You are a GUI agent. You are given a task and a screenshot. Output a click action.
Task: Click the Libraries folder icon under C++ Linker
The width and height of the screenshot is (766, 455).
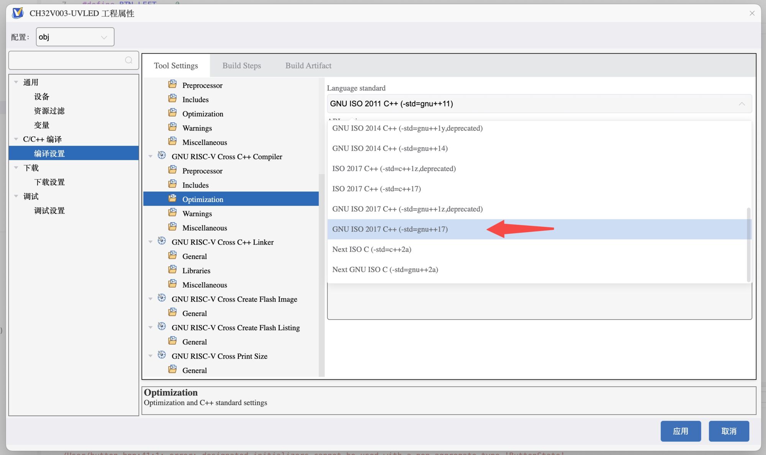[x=173, y=270]
